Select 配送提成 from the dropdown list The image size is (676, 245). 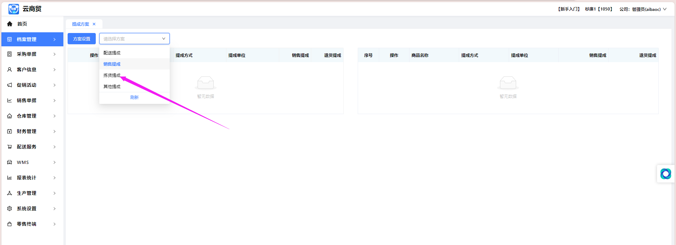point(134,53)
